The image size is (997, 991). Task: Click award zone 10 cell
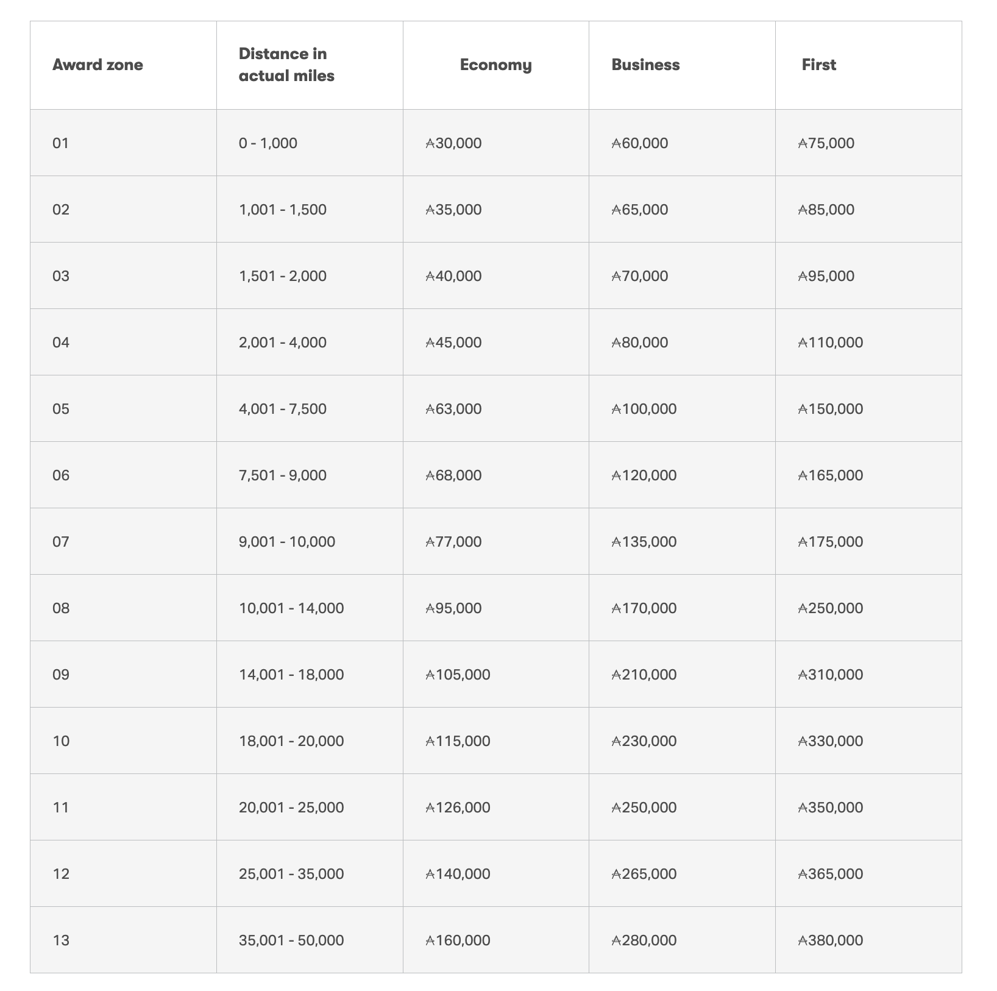[123, 741]
